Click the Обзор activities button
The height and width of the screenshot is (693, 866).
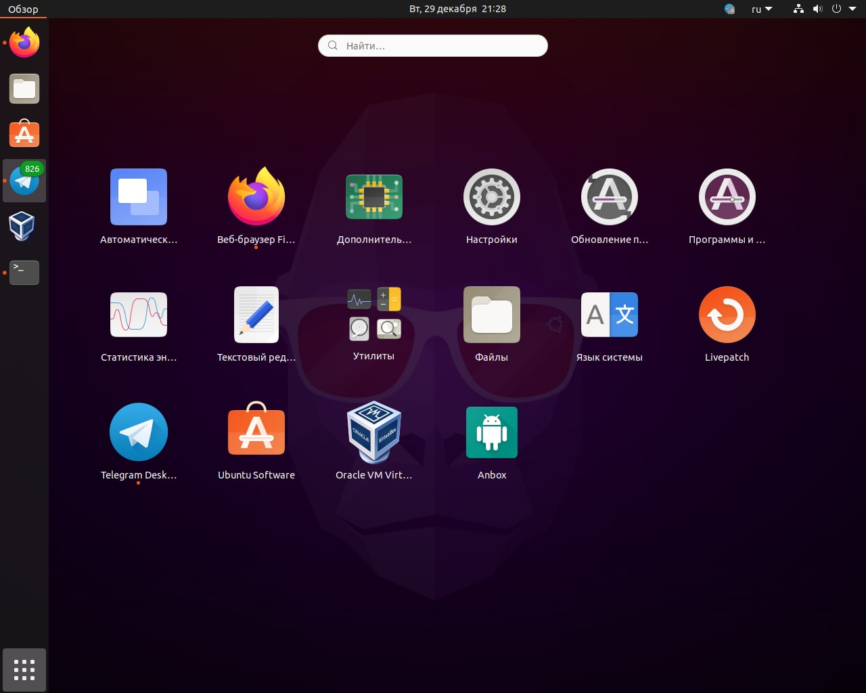click(23, 9)
